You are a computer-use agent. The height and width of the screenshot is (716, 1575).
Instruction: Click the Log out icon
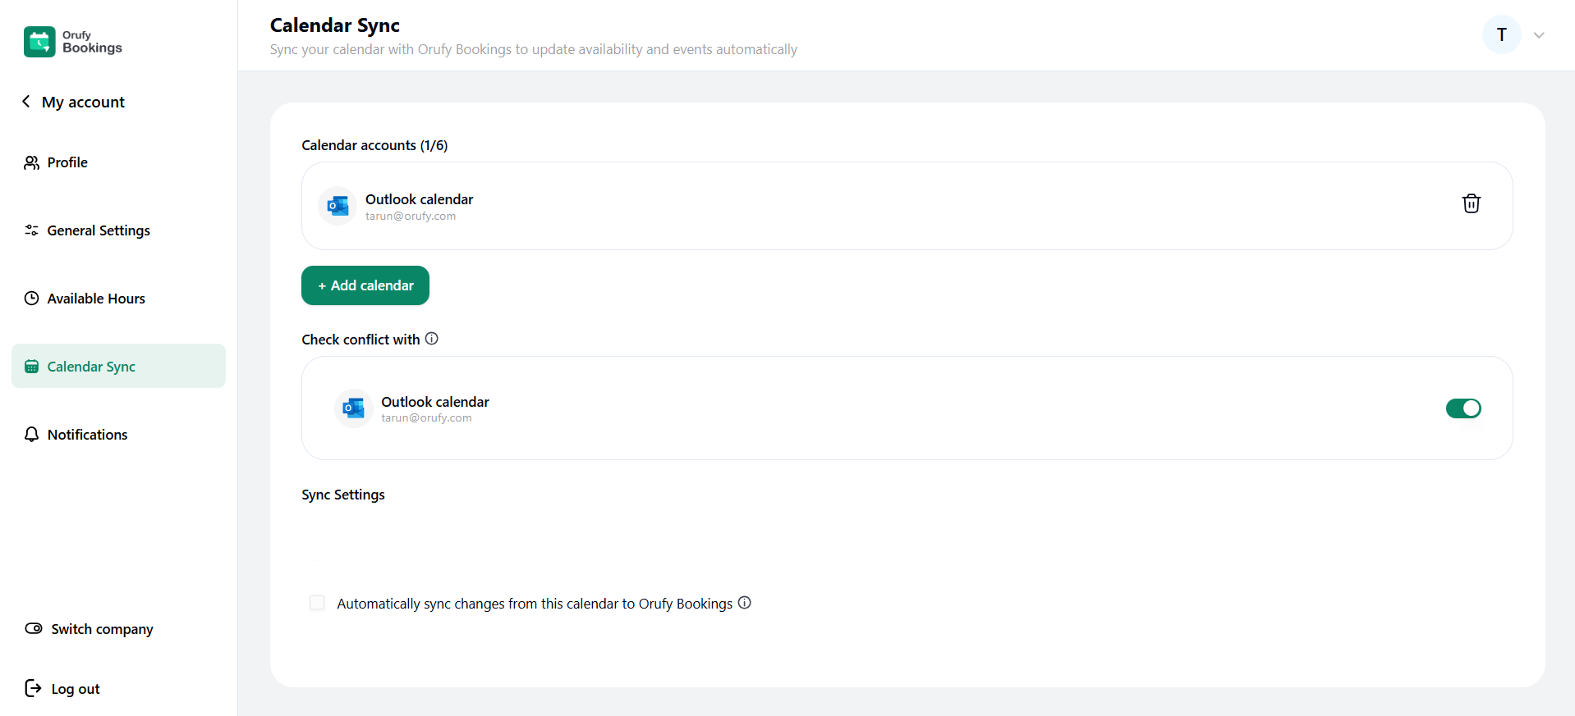(x=33, y=688)
